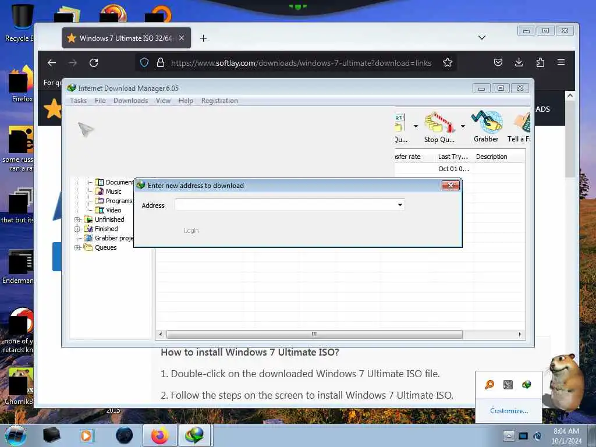The image size is (596, 447).
Task: Expand the Finished category
Action: (x=77, y=229)
